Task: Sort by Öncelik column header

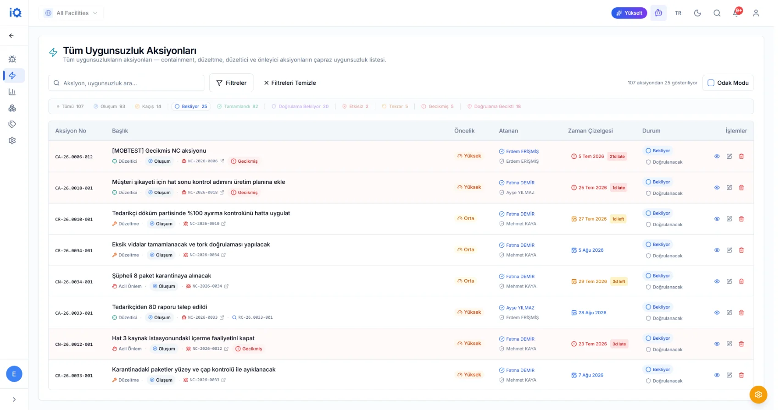Action: point(464,131)
